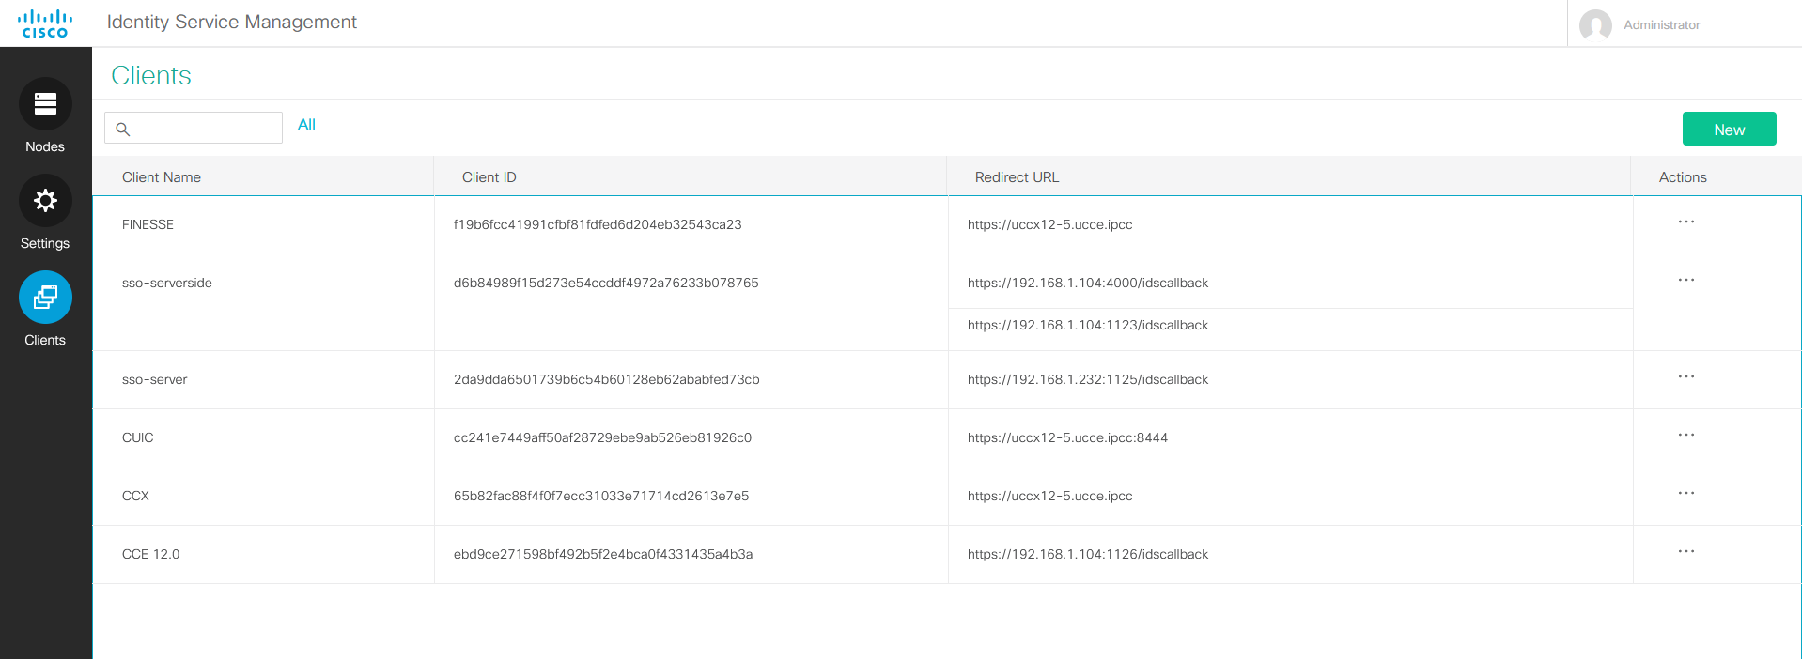
Task: Click the Cisco logo
Action: tap(45, 23)
